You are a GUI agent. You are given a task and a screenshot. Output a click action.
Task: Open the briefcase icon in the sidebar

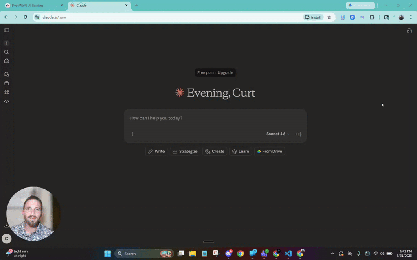point(7,61)
